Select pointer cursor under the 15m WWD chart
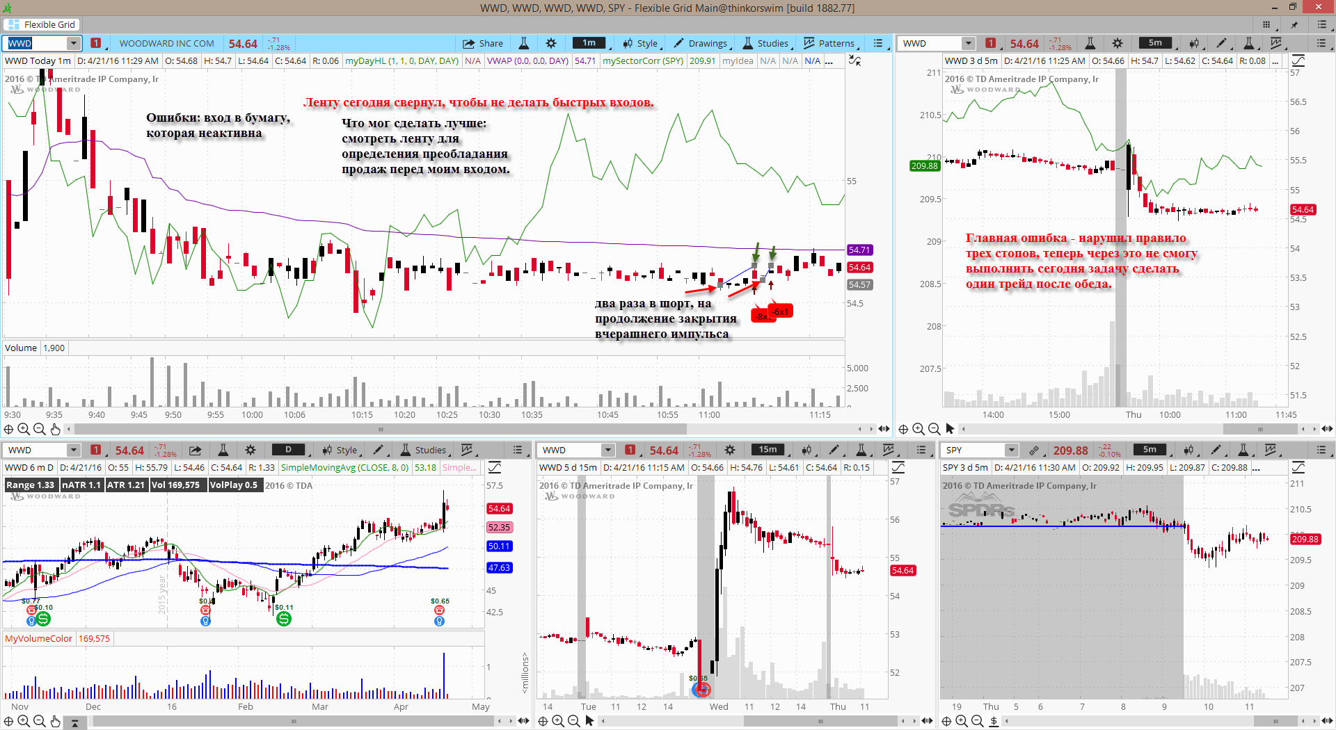Screen dimensions: 1336x730 coord(589,721)
